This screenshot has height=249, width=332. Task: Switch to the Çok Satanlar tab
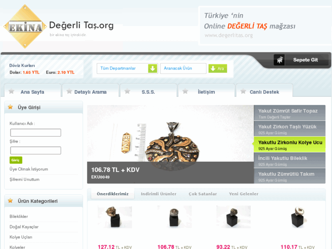point(203,194)
